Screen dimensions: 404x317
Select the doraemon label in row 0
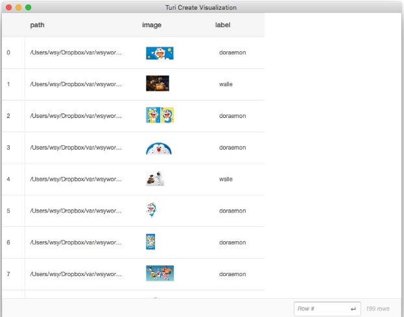[x=232, y=53]
